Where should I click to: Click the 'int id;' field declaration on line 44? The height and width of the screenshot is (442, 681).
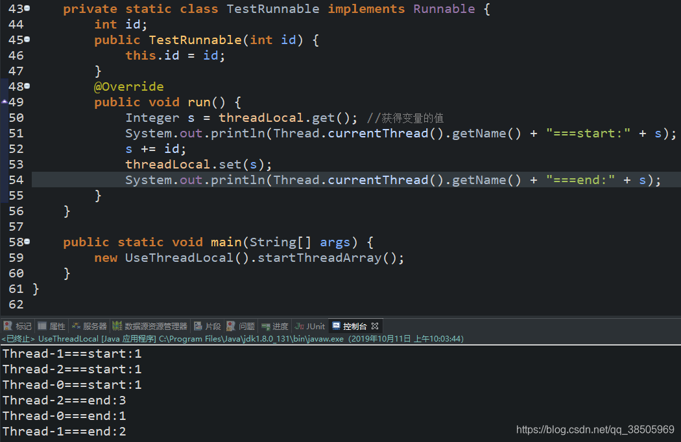[121, 25]
